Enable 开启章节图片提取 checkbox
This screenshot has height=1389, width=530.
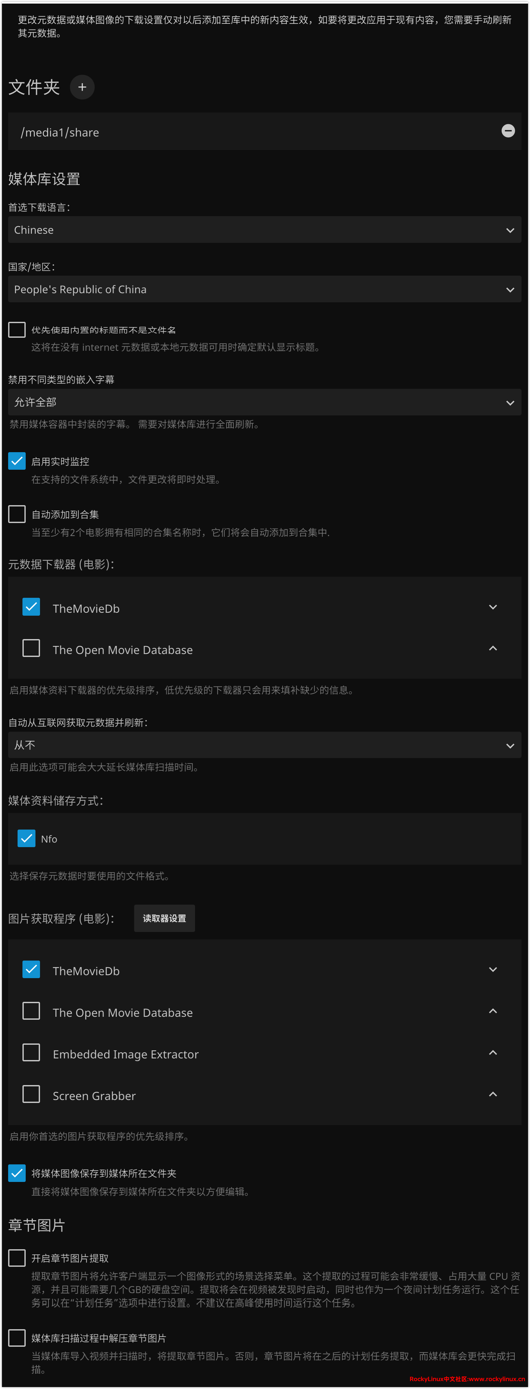coord(17,1258)
